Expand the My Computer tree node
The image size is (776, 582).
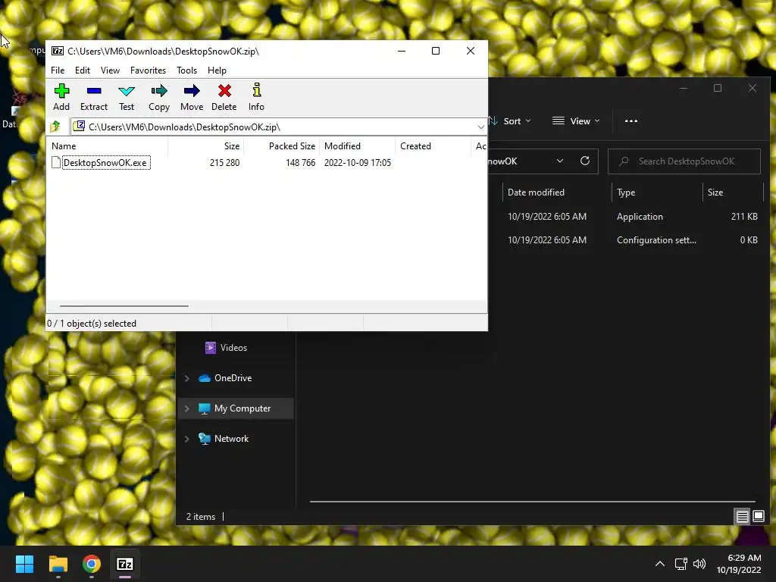coord(186,408)
